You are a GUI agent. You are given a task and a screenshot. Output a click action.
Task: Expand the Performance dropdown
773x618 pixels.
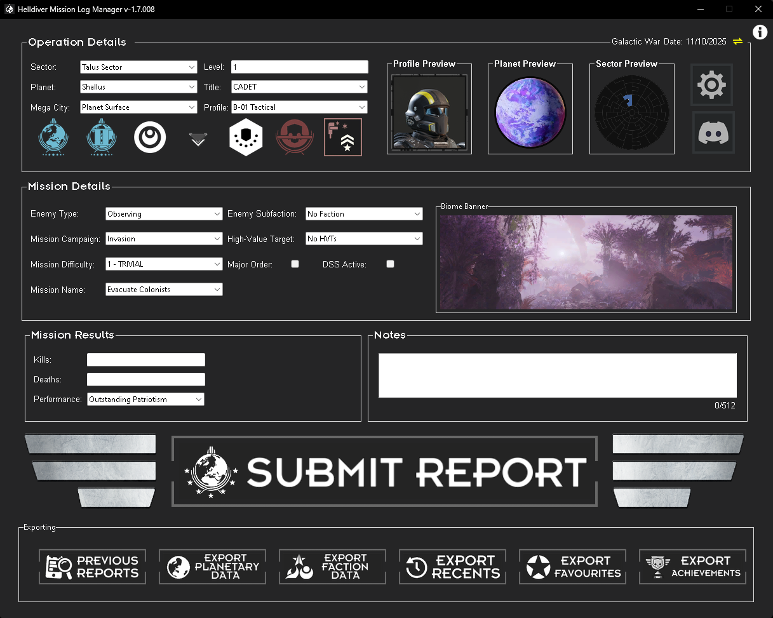point(145,400)
